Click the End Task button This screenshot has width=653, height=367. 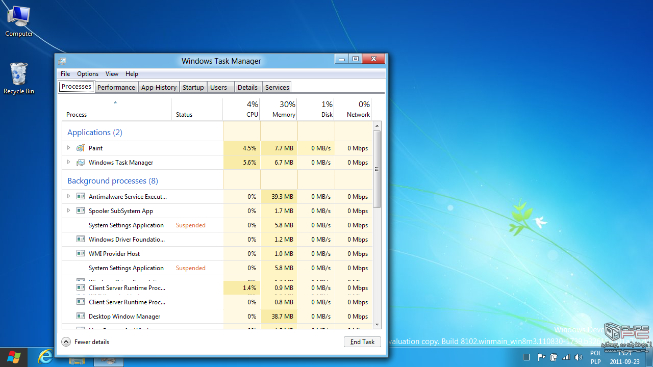[362, 342]
